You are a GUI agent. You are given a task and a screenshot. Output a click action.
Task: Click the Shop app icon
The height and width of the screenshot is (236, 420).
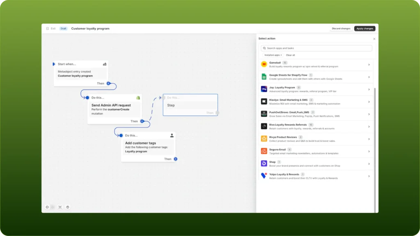tap(264, 163)
